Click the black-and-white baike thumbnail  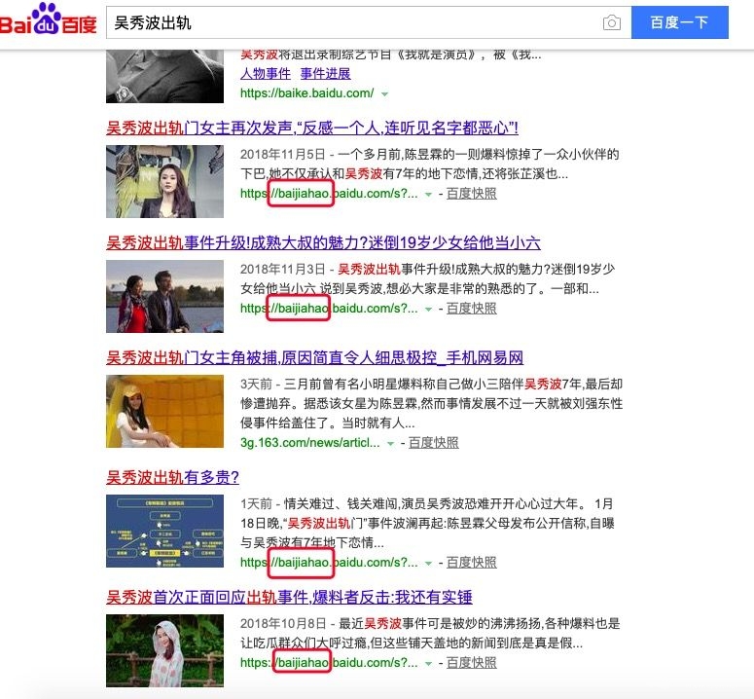click(165, 76)
